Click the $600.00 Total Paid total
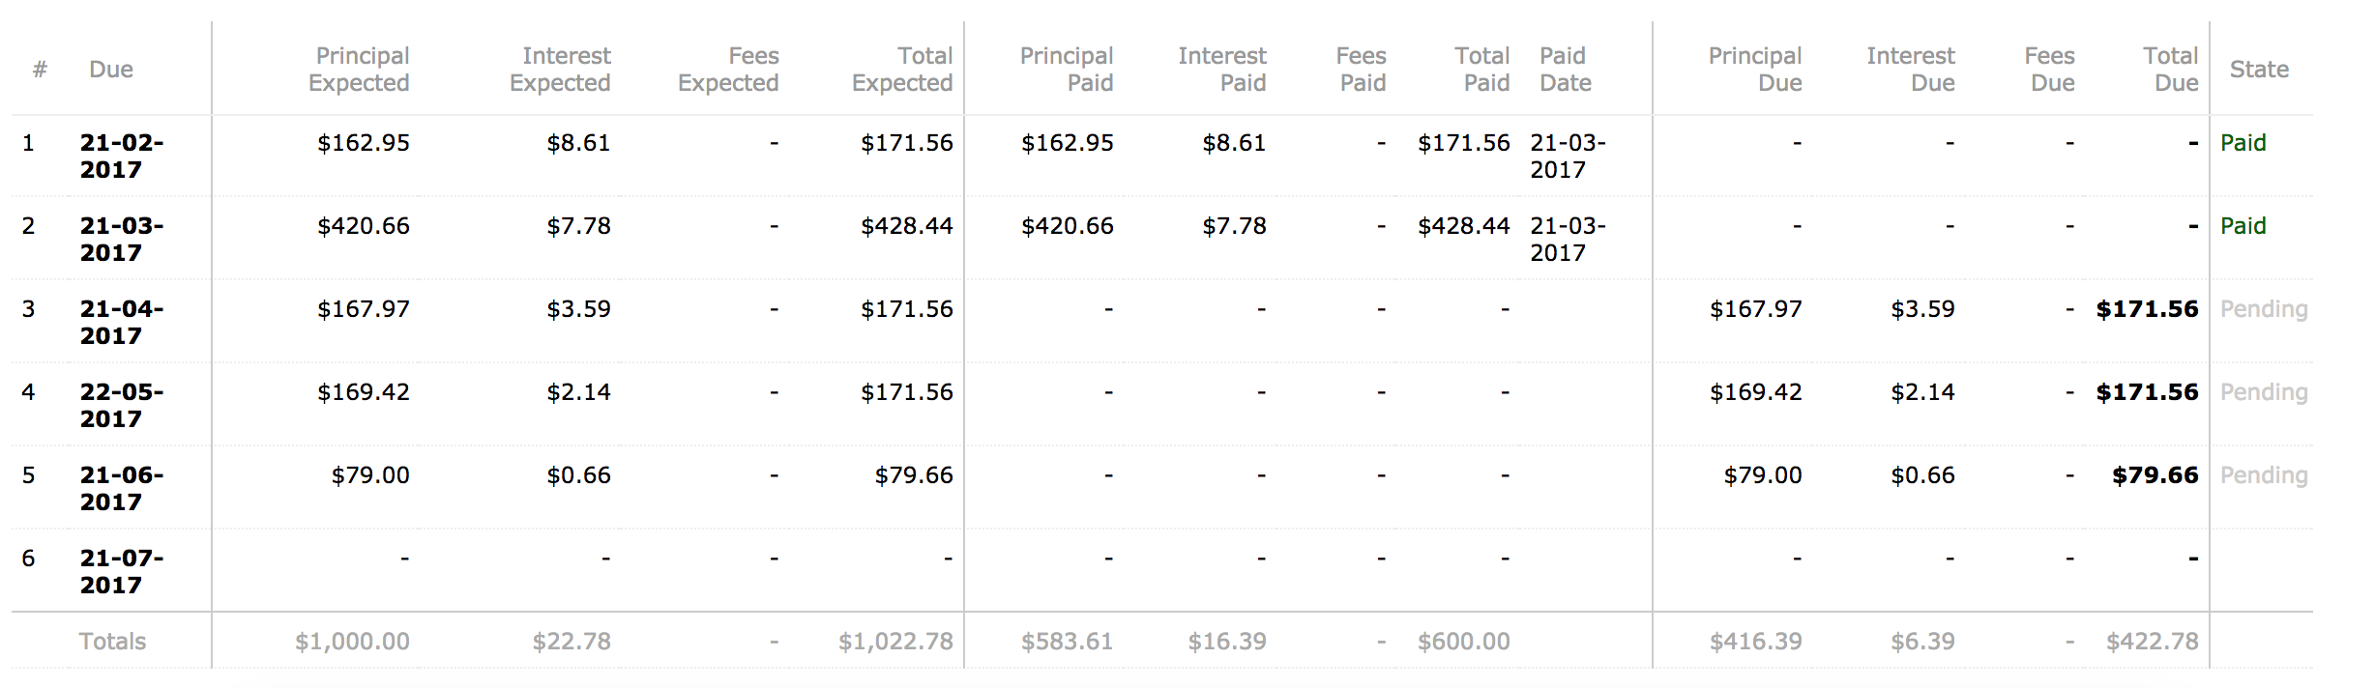Screen dimensions: 2375x688 pyautogui.click(x=1463, y=642)
